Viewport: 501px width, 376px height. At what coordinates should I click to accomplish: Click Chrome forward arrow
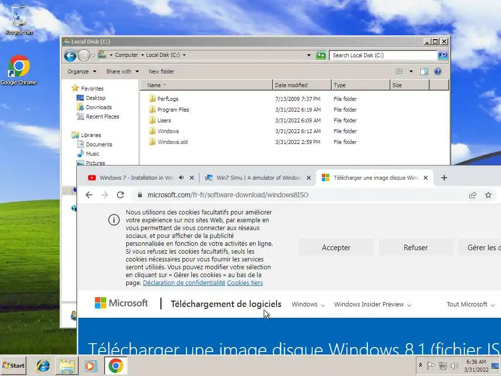[105, 195]
